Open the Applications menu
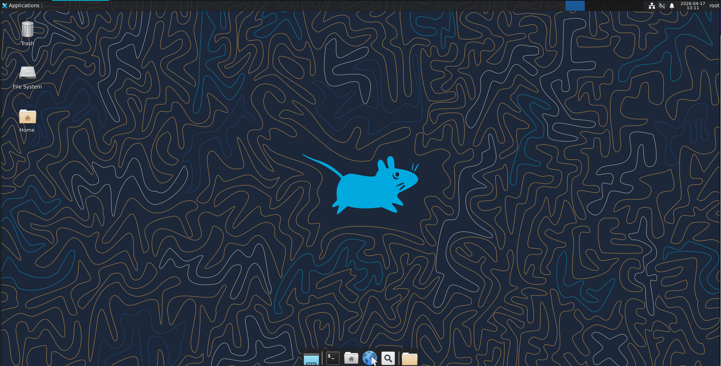The width and height of the screenshot is (721, 366). pos(22,5)
